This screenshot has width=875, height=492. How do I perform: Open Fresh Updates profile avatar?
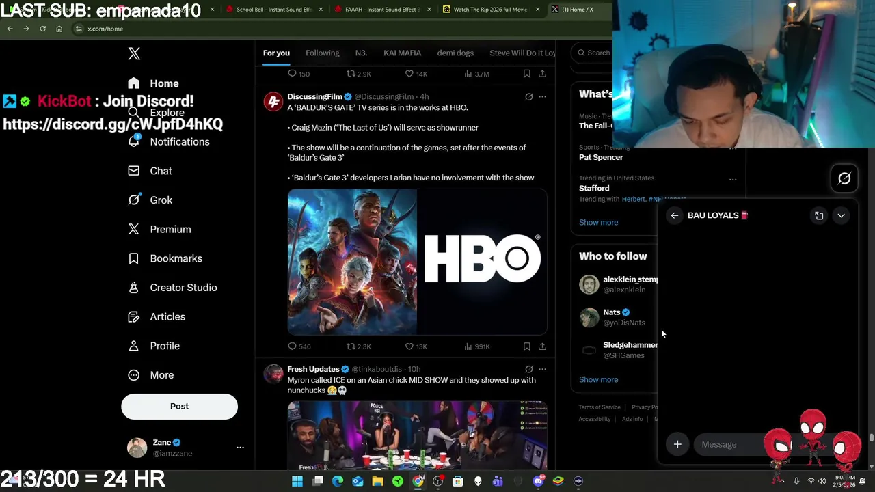click(273, 374)
